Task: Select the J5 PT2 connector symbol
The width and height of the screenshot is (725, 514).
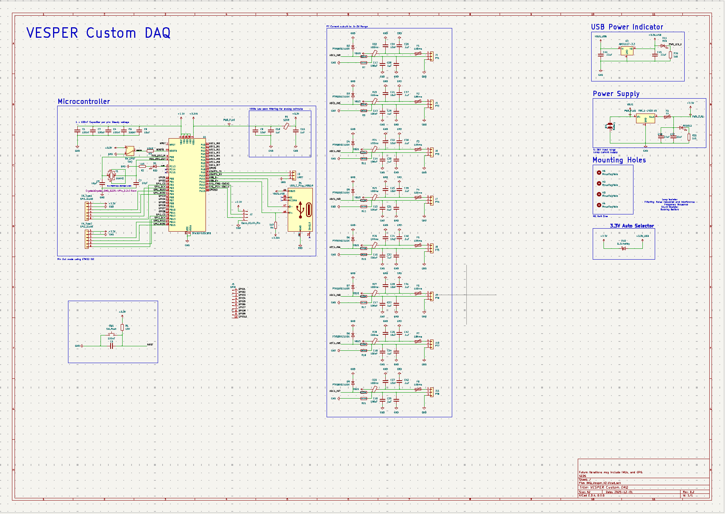Action: pyautogui.click(x=432, y=104)
